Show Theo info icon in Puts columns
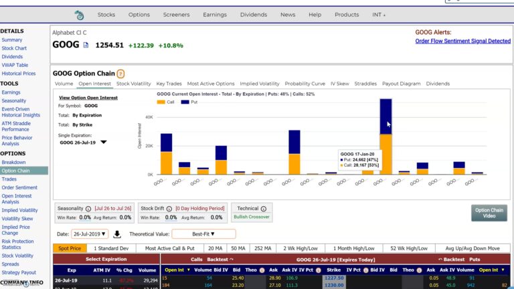 (419, 270)
